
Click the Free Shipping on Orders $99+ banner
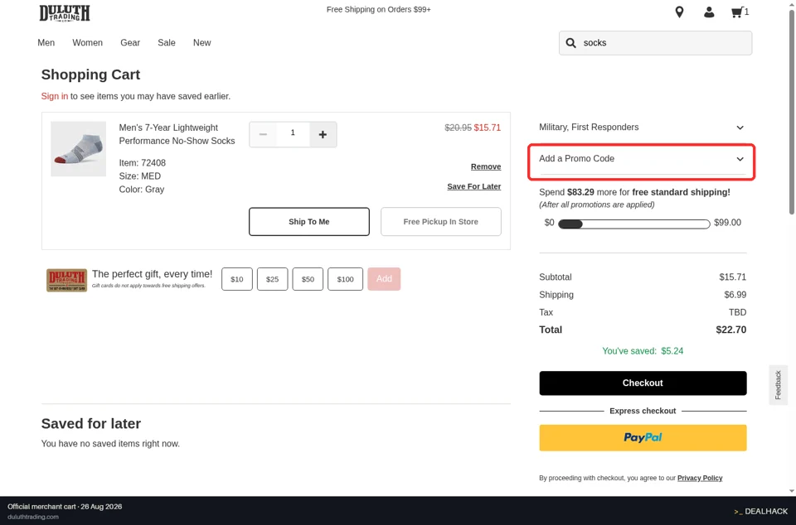click(x=379, y=10)
